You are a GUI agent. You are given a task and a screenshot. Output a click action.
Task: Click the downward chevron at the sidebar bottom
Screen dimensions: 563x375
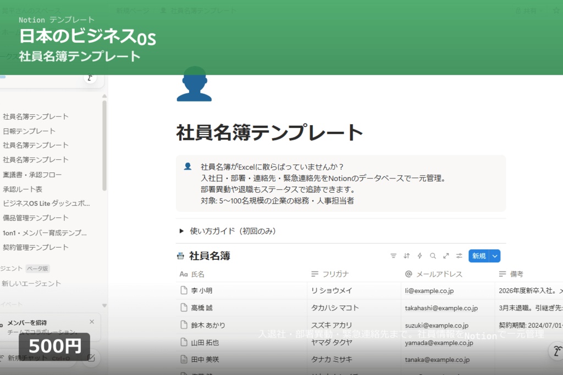tap(104, 305)
